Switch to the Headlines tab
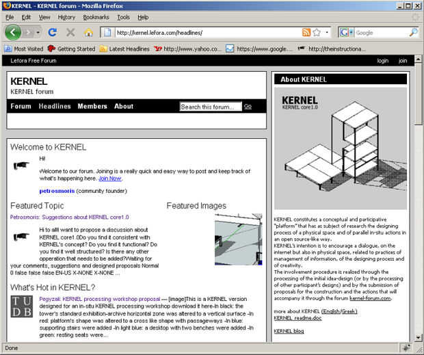Viewport: 424px width, 355px height. [55, 106]
